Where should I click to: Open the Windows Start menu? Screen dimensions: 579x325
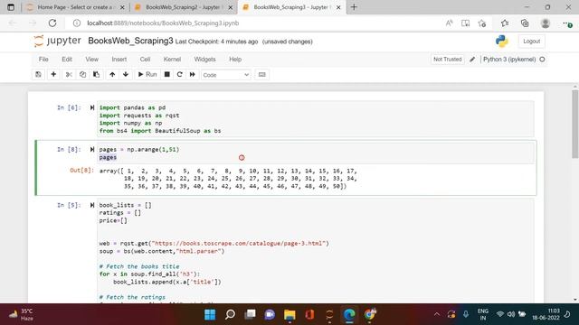(210, 314)
